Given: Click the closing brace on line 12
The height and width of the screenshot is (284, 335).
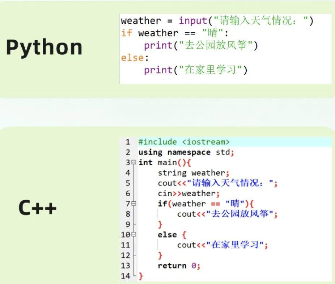Looking at the screenshot, I should (160, 255).
